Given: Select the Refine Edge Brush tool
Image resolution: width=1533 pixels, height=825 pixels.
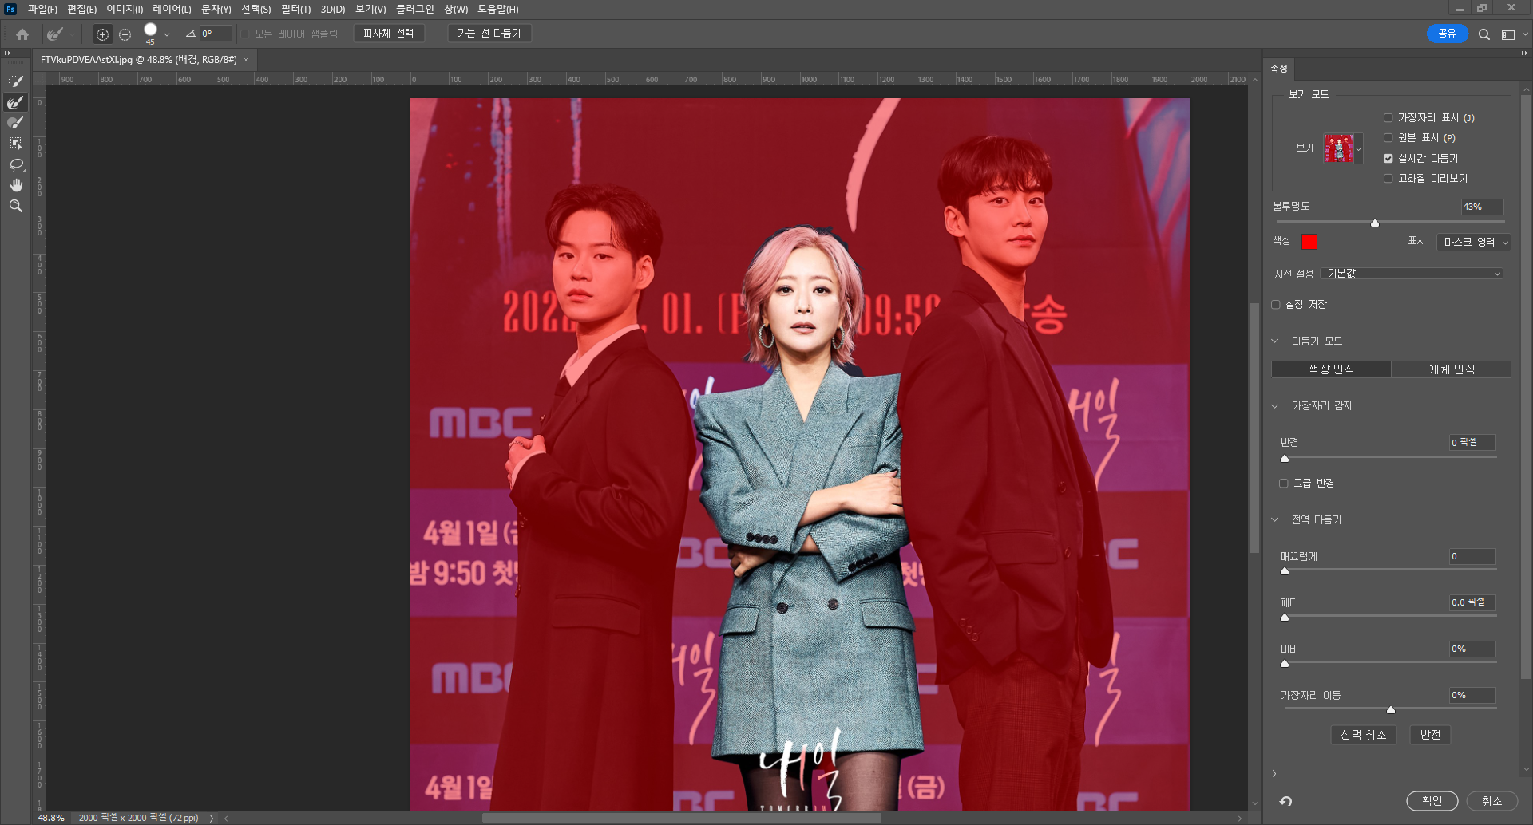Looking at the screenshot, I should click(16, 102).
